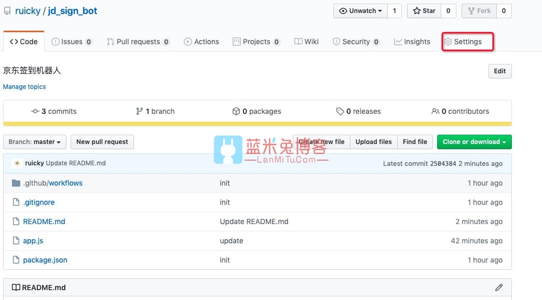Open the 0 packages link
542x300 pixels.
pyautogui.click(x=257, y=111)
